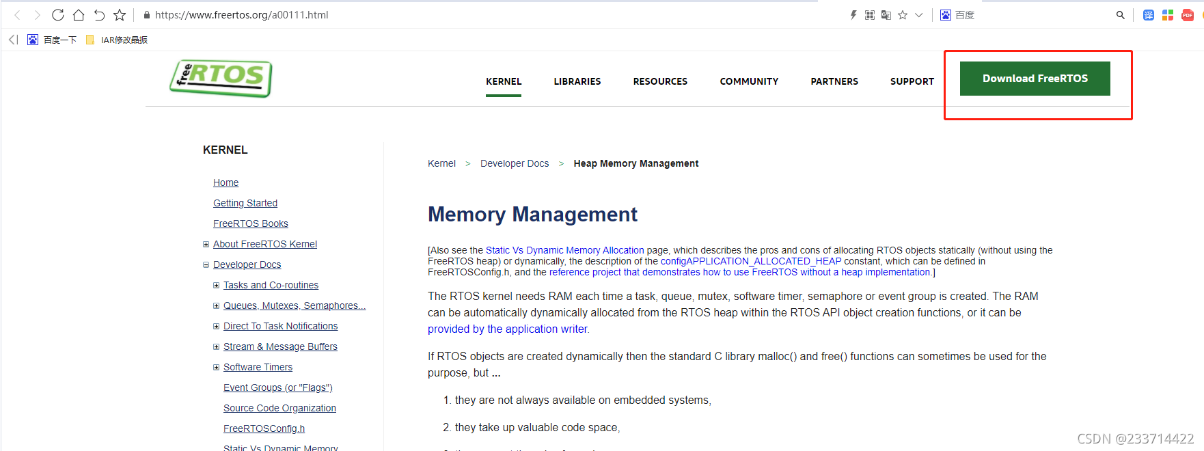Follow the 'provided by the application writer' link
The width and height of the screenshot is (1204, 451).
click(x=508, y=329)
